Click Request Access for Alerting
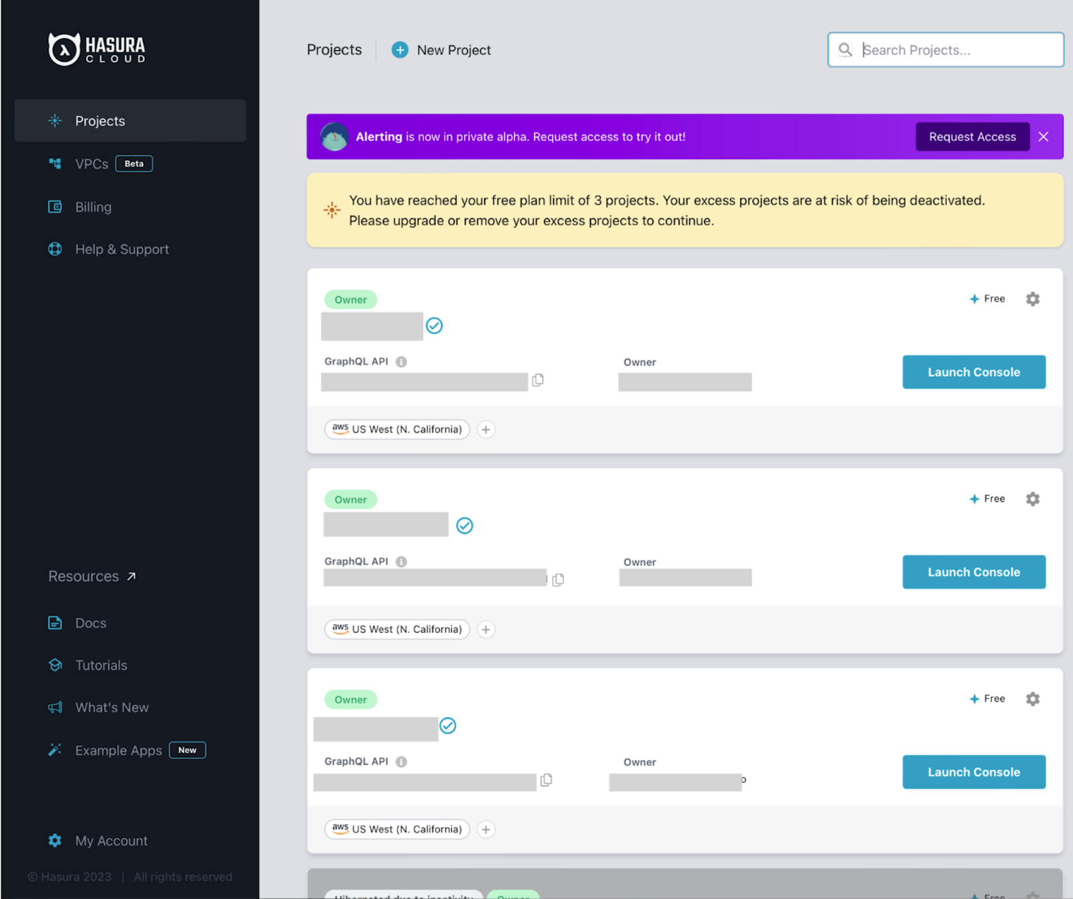The image size is (1073, 899). pyautogui.click(x=972, y=137)
